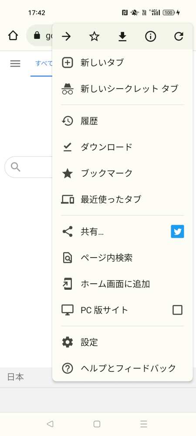Reload the page with the refresh icon

click(x=179, y=36)
